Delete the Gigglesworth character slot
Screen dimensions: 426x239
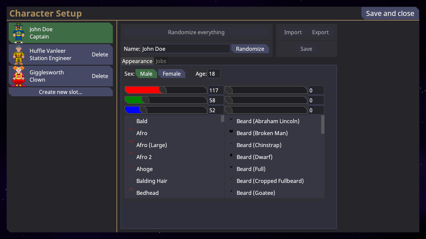[100, 76]
